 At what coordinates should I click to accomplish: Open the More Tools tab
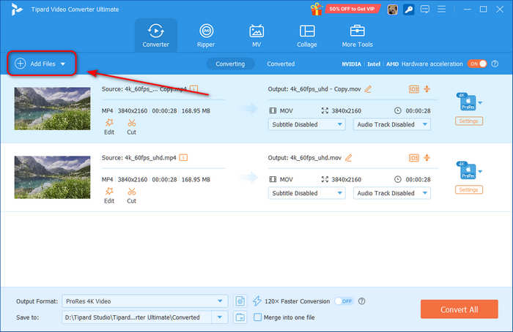358,36
